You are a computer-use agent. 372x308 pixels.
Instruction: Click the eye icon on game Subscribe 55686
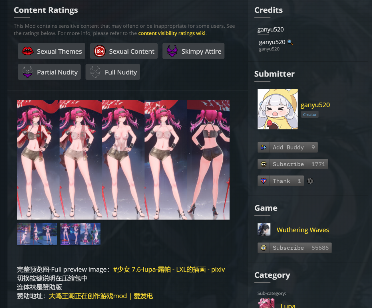click(x=264, y=248)
